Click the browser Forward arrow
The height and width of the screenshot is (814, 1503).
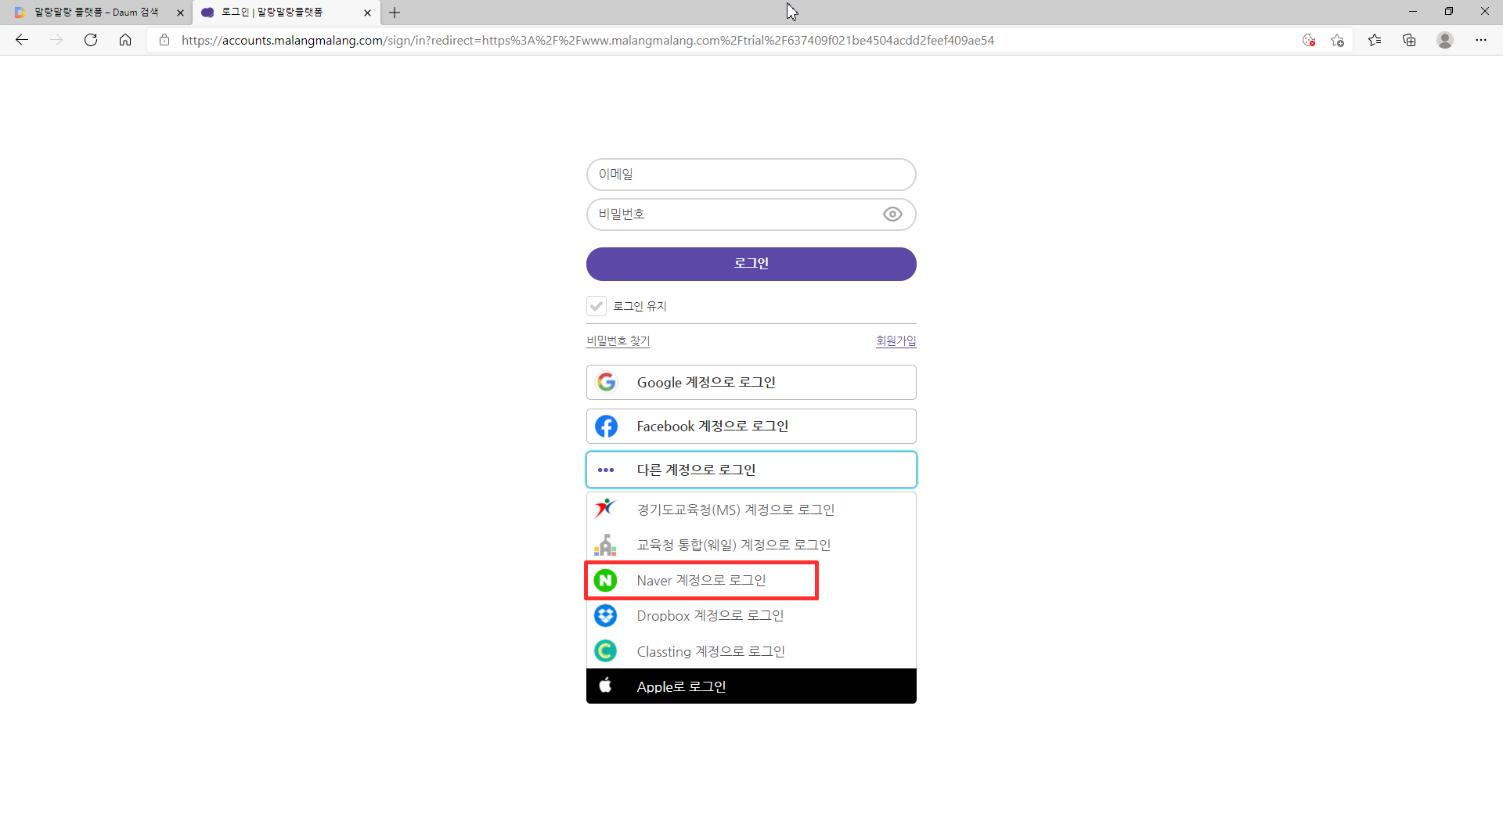point(56,40)
